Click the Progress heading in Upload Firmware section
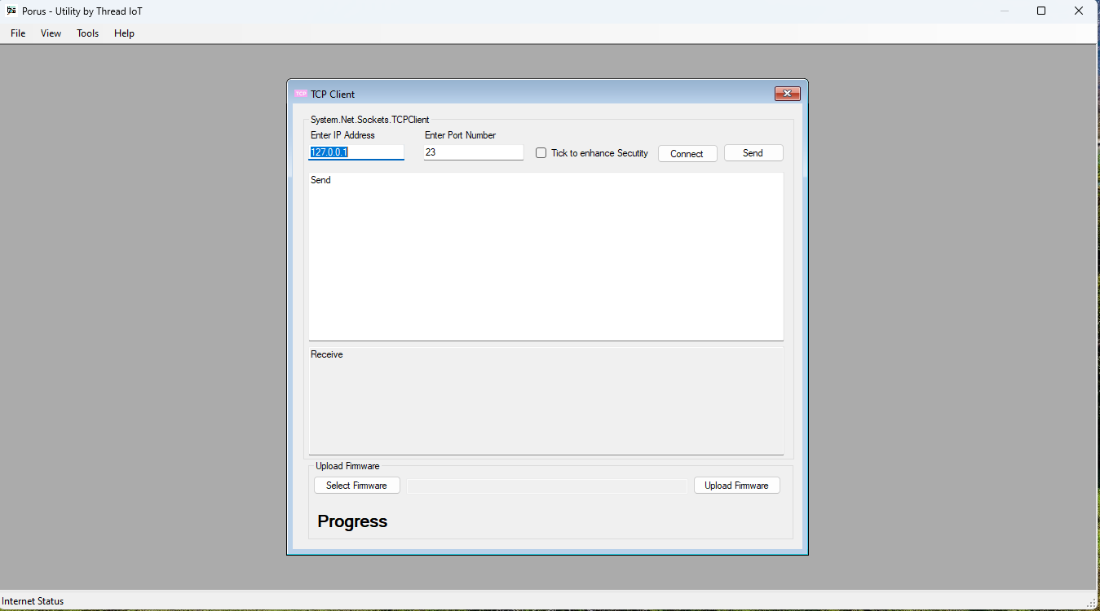This screenshot has height=611, width=1100. 352,521
